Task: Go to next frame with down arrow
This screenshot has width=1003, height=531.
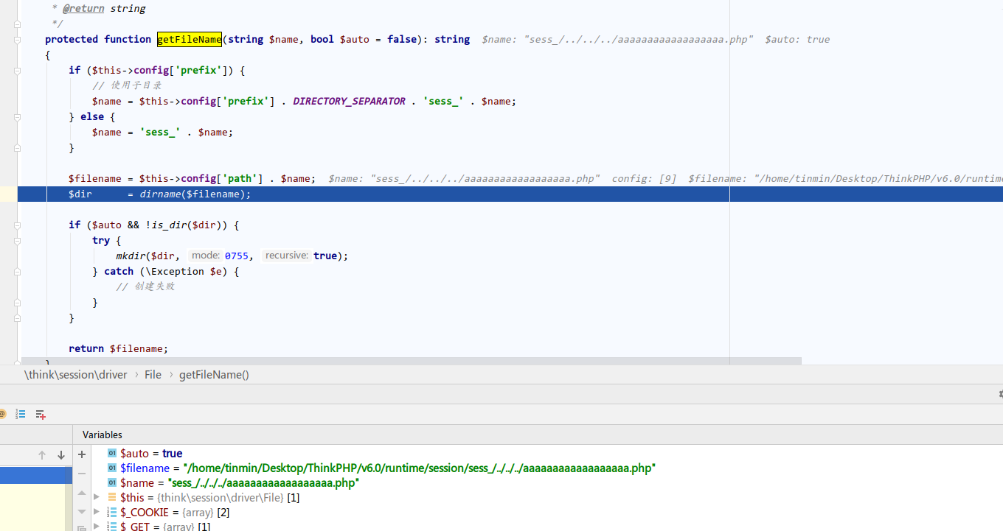Action: pyautogui.click(x=61, y=455)
